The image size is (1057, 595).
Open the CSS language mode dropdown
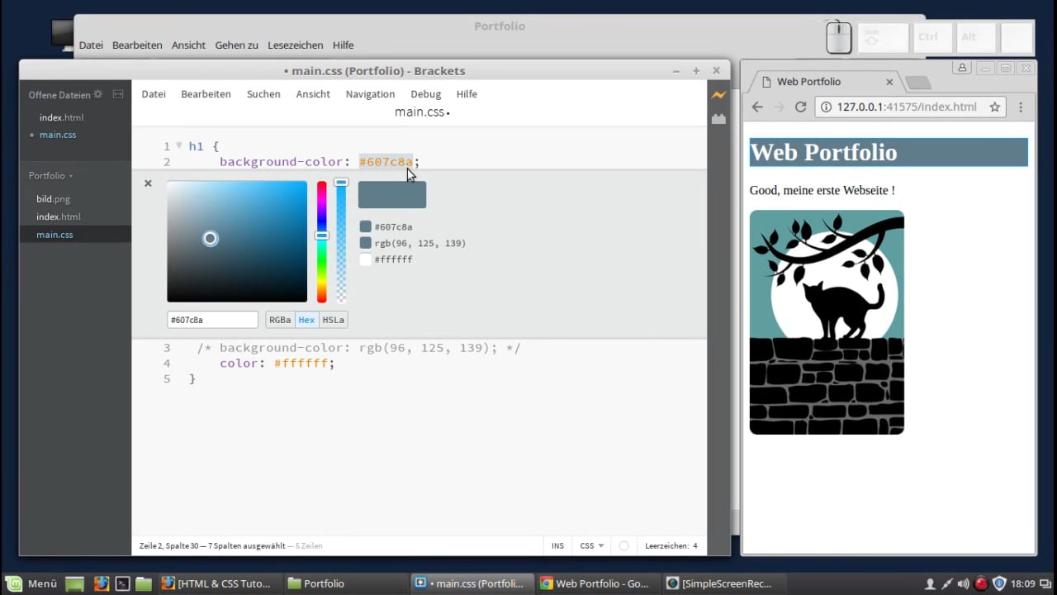coord(591,545)
